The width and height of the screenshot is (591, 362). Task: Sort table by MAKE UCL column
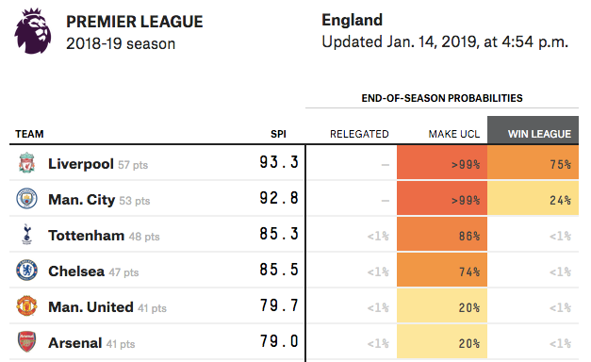click(x=453, y=134)
